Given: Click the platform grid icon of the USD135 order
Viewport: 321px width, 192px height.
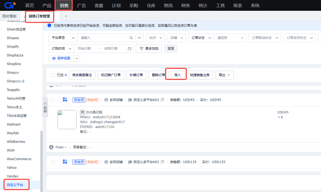Looking at the screenshot, I should [65, 162].
